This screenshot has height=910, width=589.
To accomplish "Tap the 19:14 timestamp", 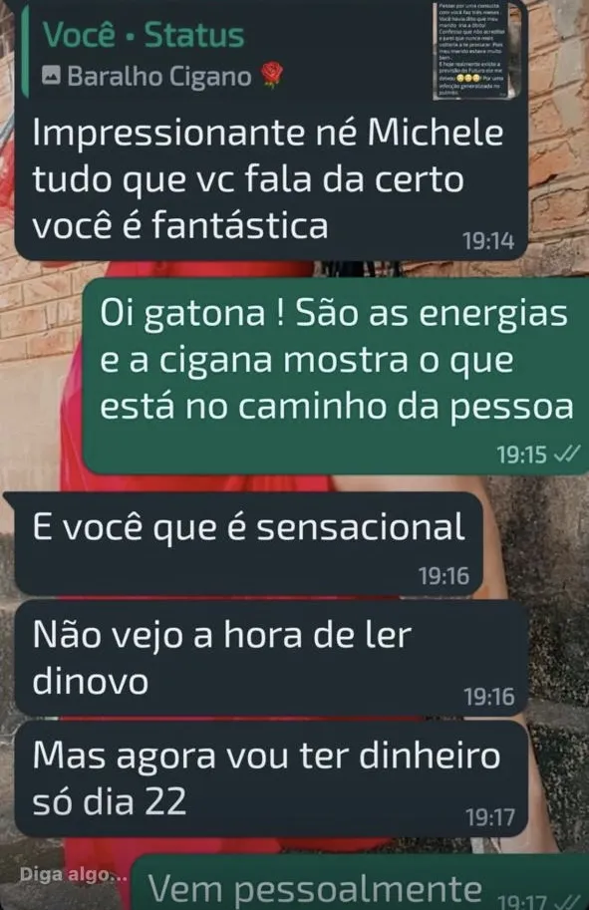I will coord(488,241).
